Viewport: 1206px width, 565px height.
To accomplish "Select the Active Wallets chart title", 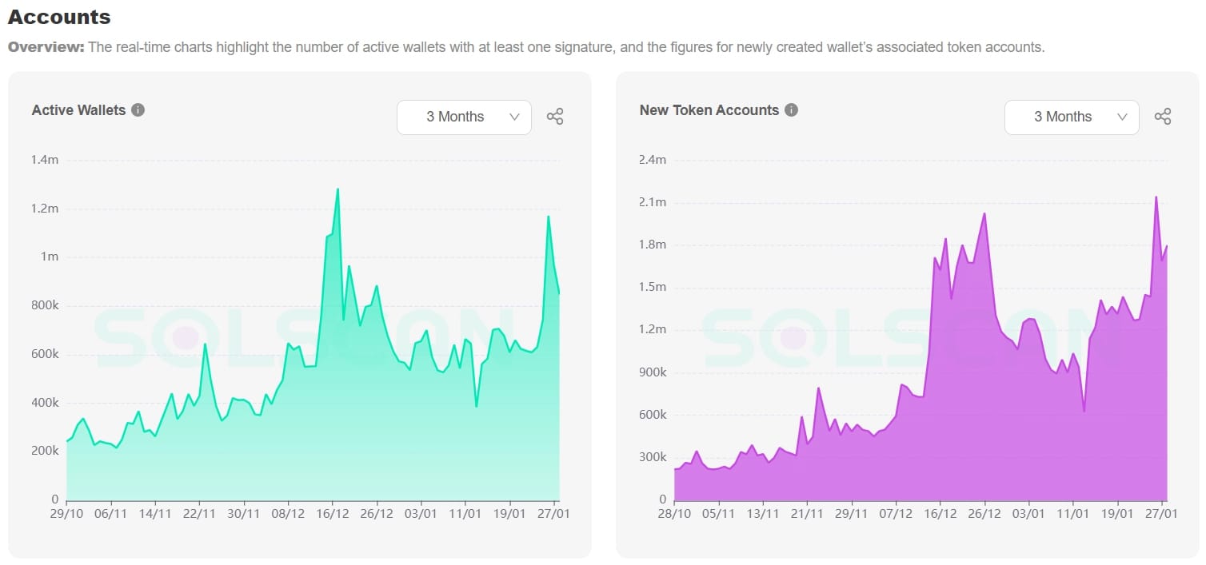I will pyautogui.click(x=79, y=110).
